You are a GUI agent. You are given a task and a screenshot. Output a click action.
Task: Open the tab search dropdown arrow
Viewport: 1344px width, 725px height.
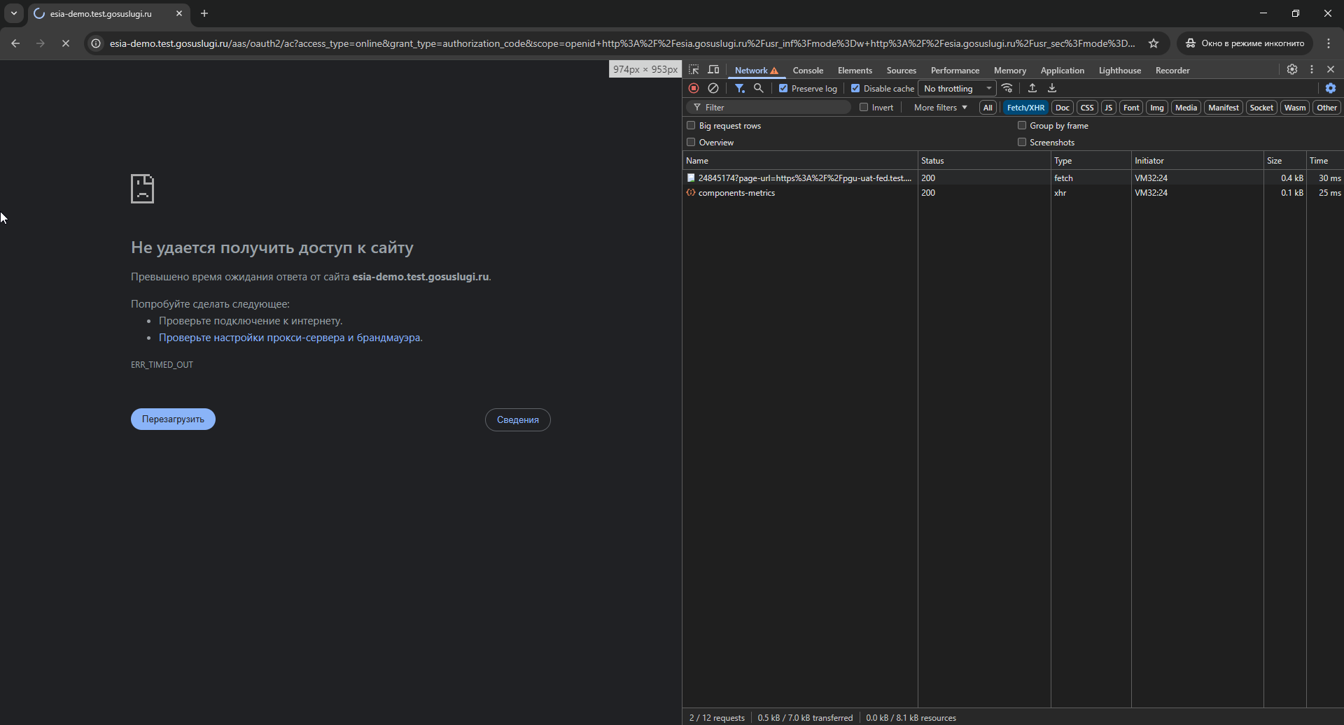pos(14,13)
